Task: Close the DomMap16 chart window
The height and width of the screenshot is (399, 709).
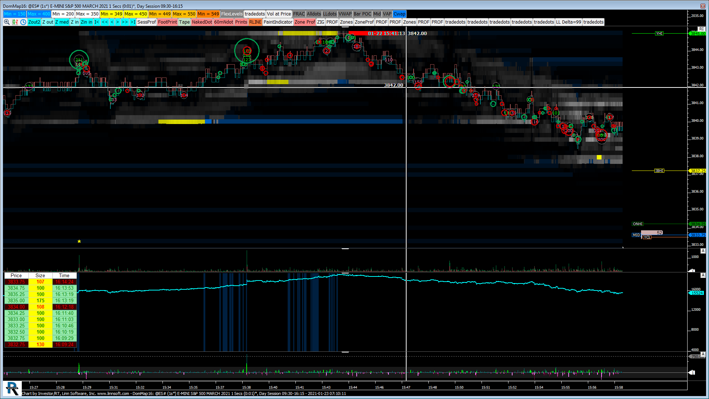Action: [x=703, y=6]
